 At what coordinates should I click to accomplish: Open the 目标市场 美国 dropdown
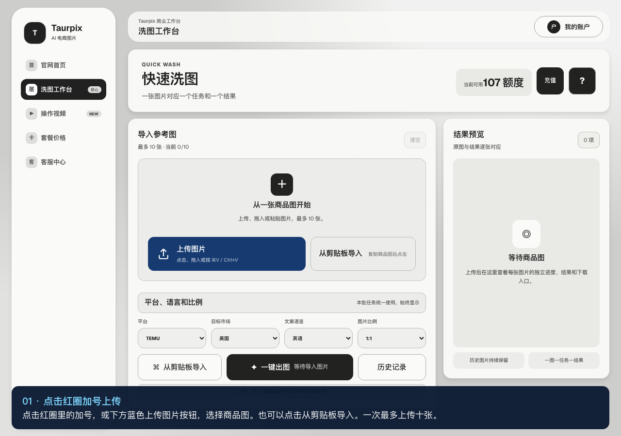pos(245,338)
